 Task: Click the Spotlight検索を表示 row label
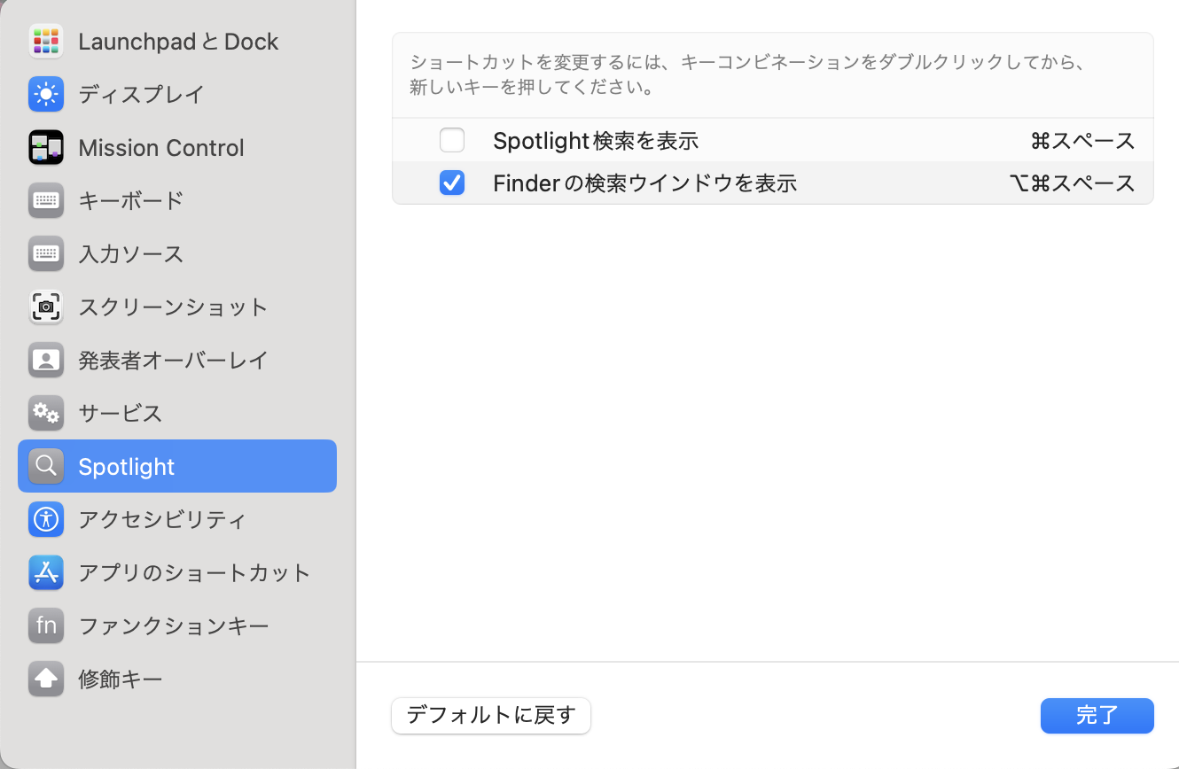(596, 140)
